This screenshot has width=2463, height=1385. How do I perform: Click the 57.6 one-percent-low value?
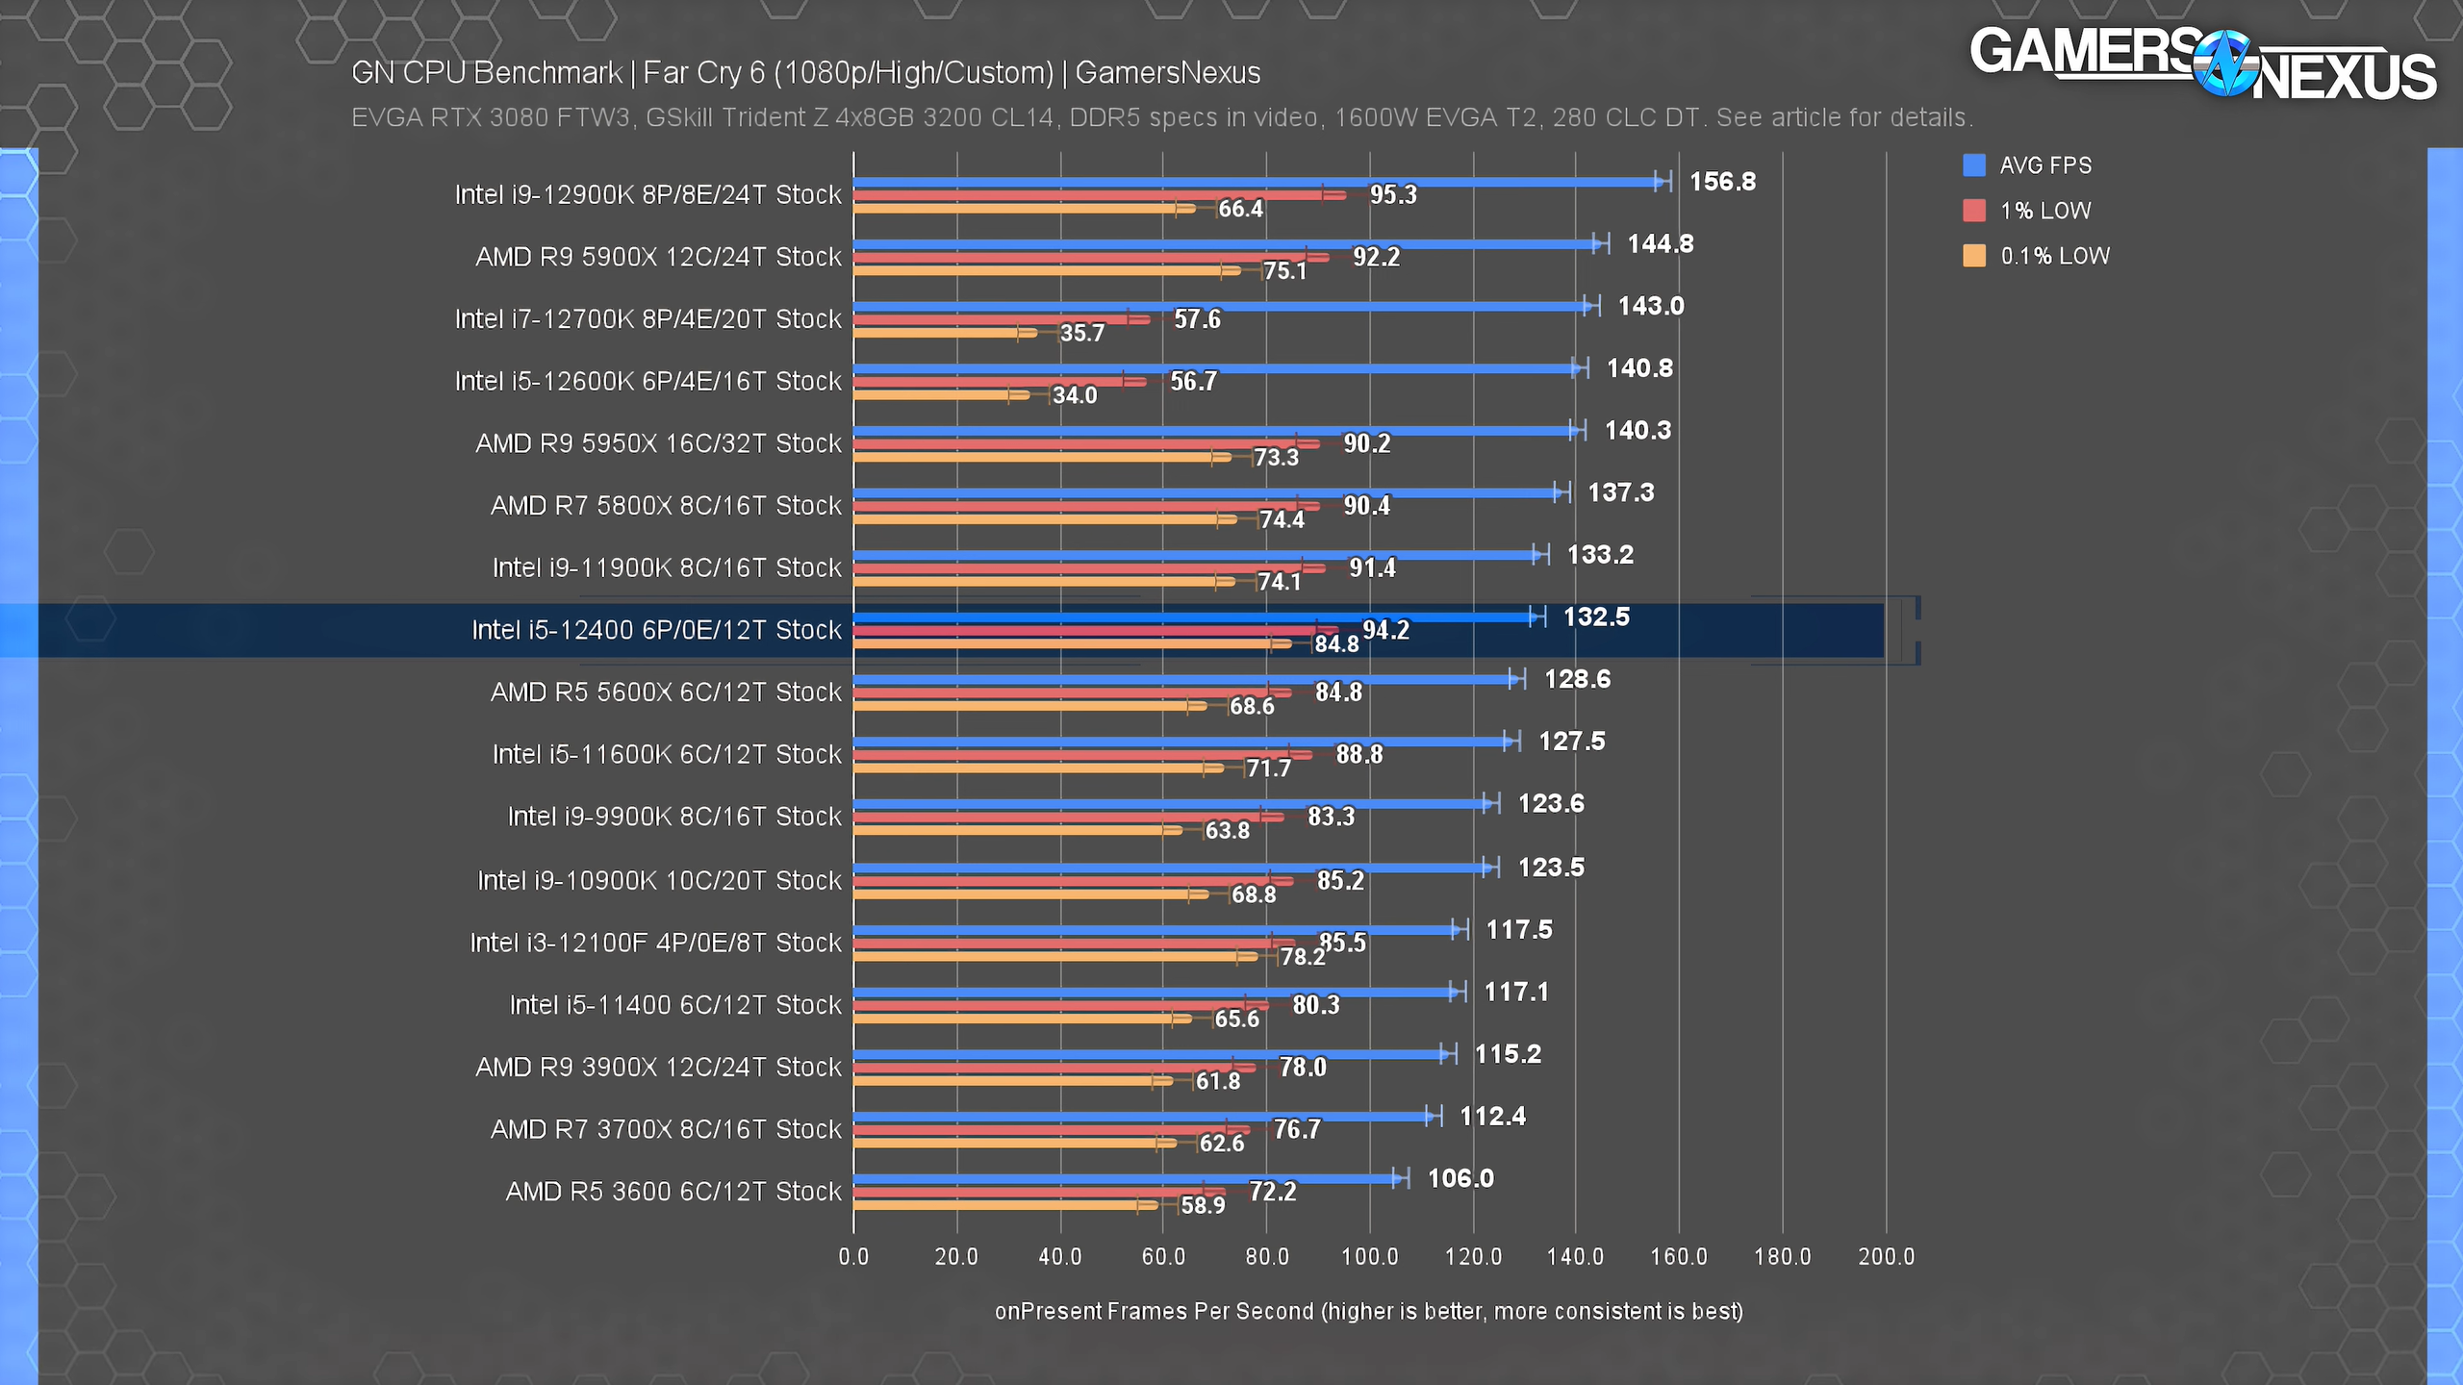1197,319
